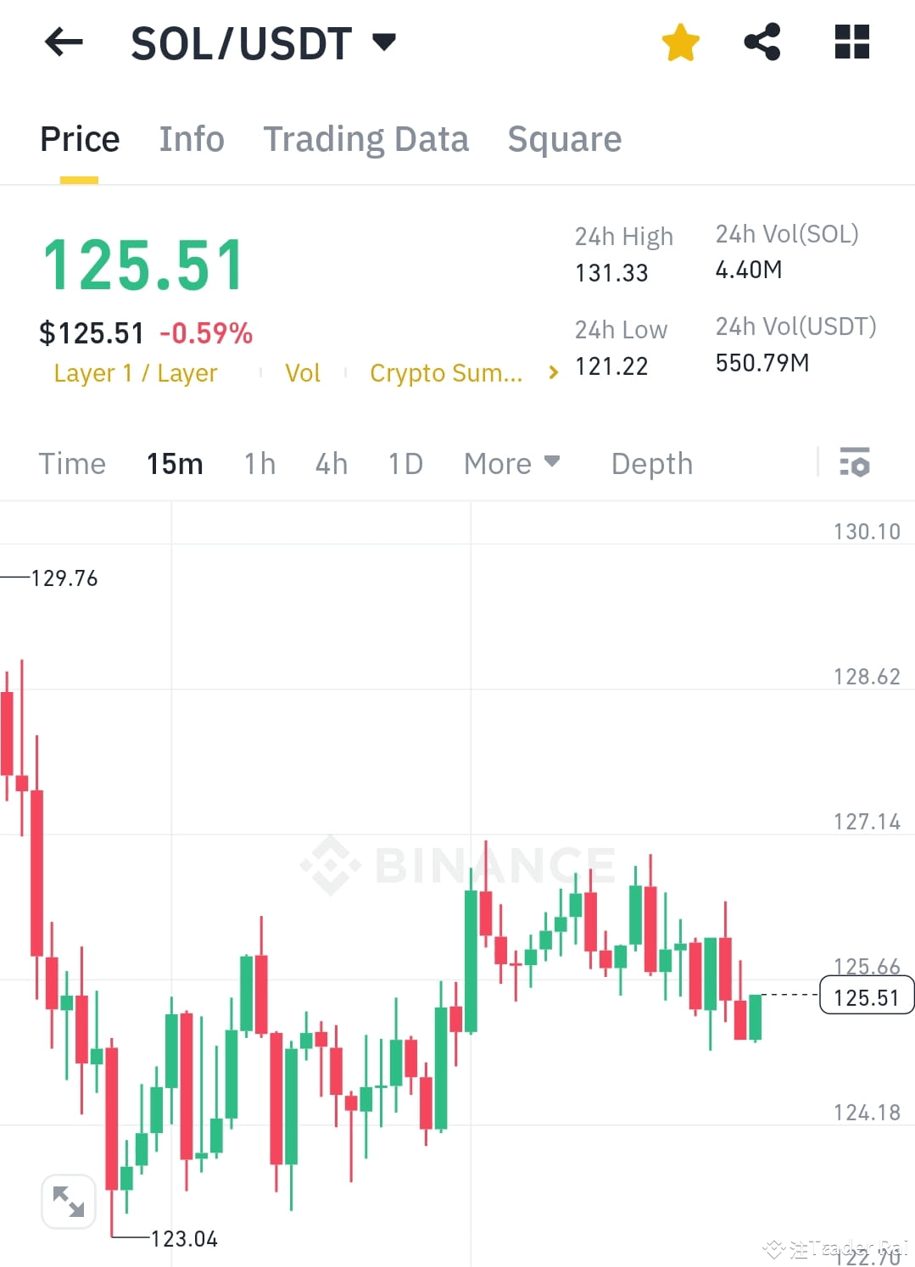Unfavorite SOL/USDT by tapping the star
This screenshot has height=1267, width=915.
pos(680,41)
